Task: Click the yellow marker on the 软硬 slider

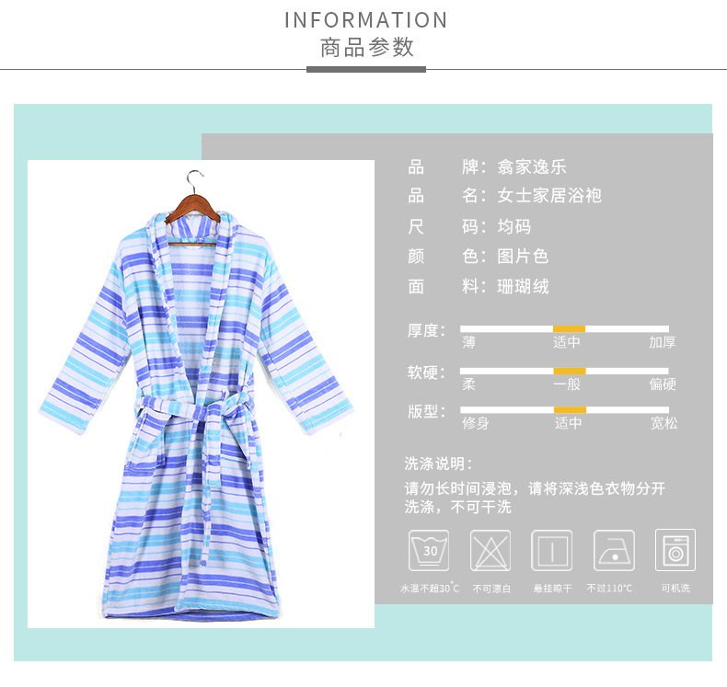Action: [570, 371]
